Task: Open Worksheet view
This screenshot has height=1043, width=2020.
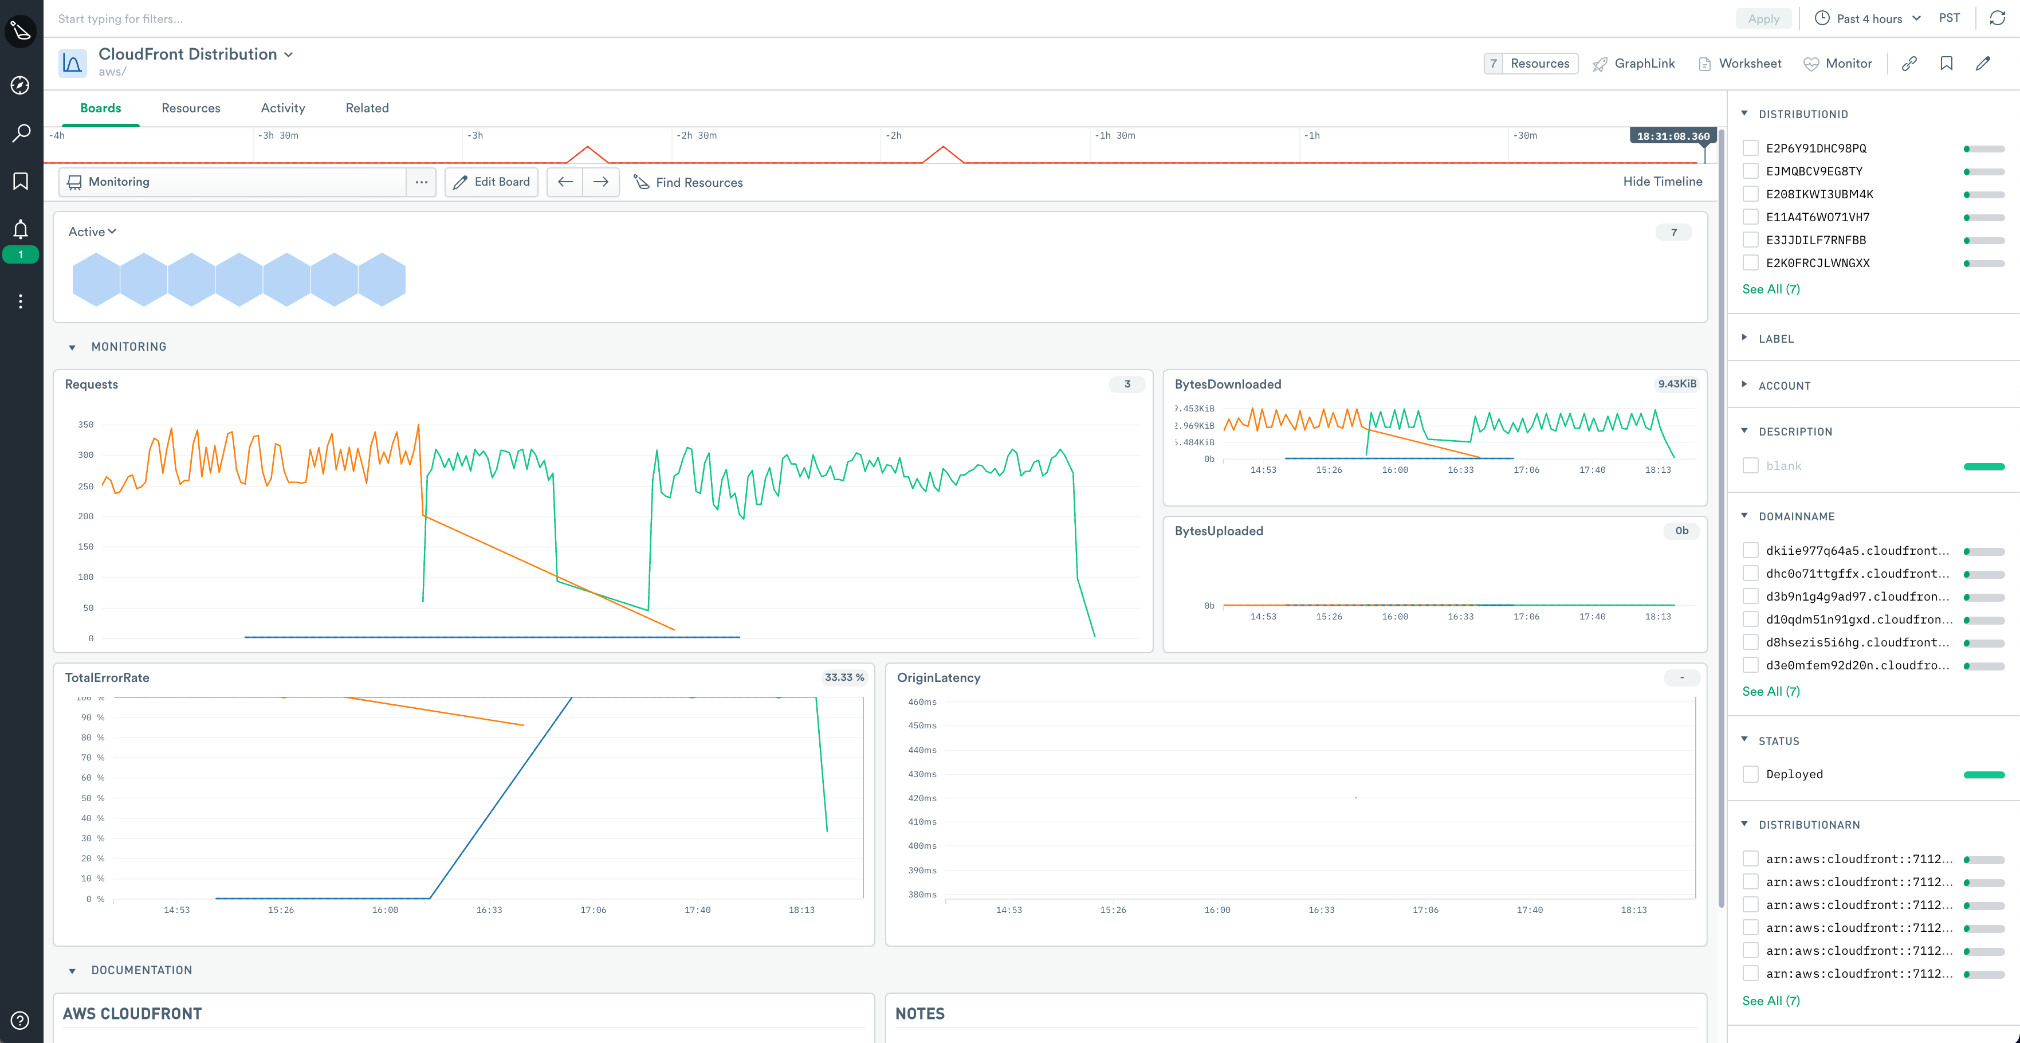Action: pos(1740,64)
